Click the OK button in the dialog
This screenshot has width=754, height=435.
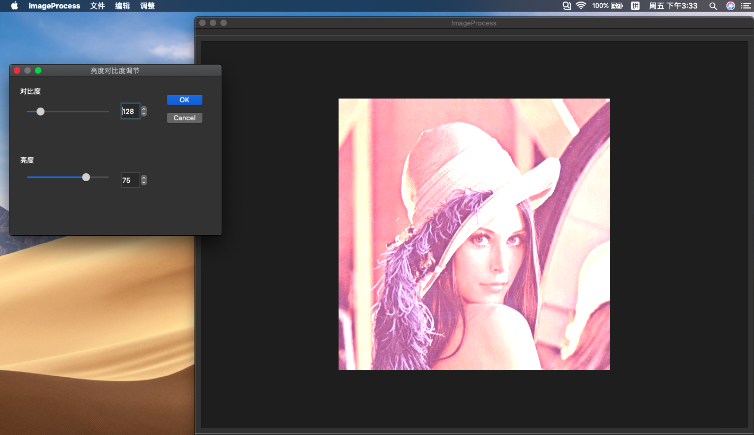coord(184,100)
